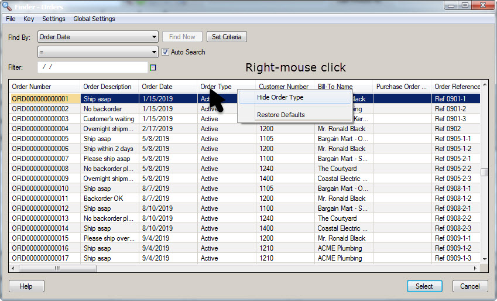497x301 pixels.
Task: Click the horizontal scrollbar thumb
Action: [57, 268]
